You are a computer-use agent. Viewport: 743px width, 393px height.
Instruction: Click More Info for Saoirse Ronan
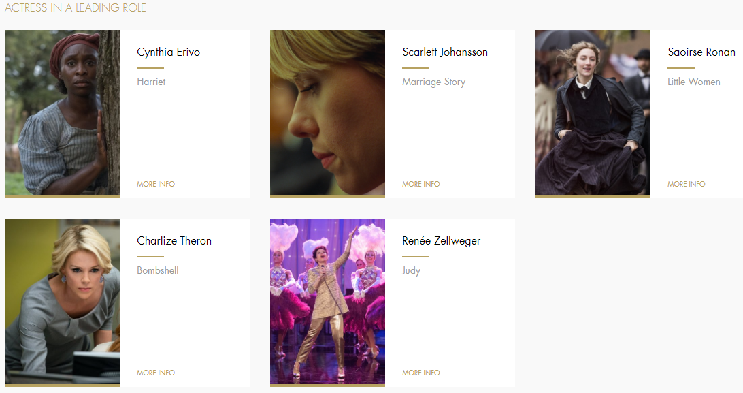(x=687, y=184)
